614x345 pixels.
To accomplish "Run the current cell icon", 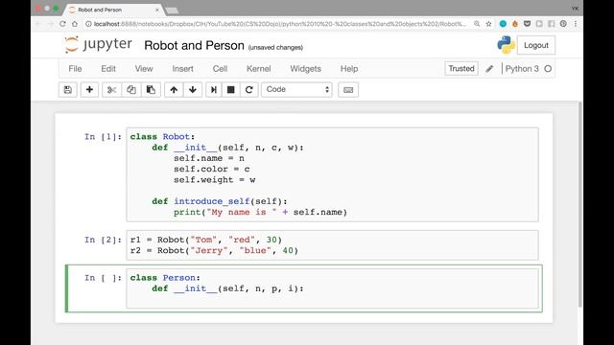I will pyautogui.click(x=214, y=89).
